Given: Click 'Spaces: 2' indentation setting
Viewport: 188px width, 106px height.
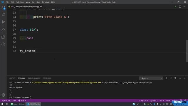Looking at the screenshot, I should [154, 101].
